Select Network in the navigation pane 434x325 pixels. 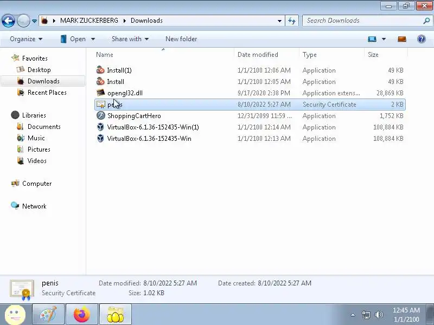click(x=29, y=206)
